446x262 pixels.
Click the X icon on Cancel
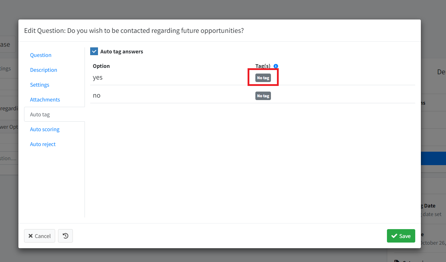(x=31, y=236)
